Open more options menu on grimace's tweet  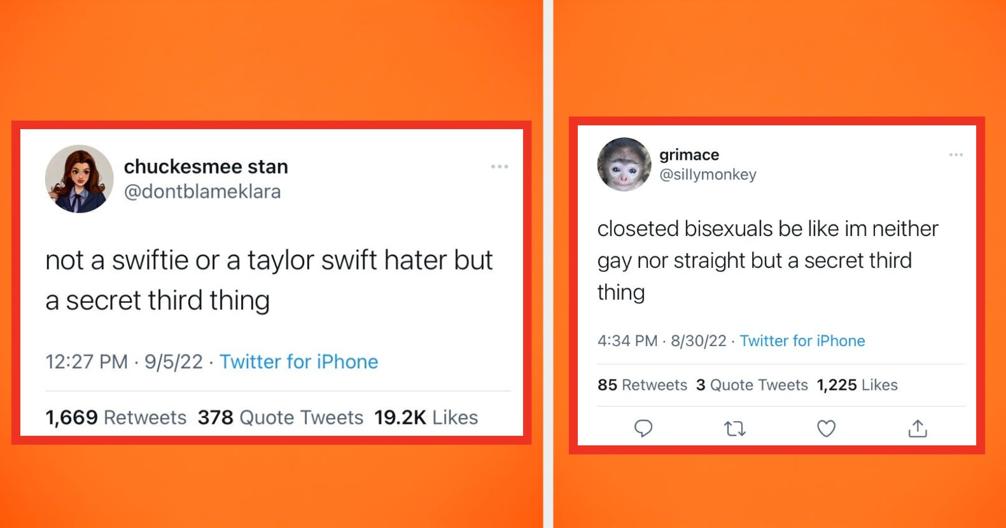click(955, 155)
